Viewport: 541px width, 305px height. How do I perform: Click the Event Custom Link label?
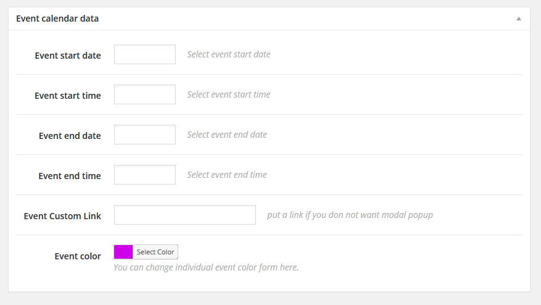point(62,216)
